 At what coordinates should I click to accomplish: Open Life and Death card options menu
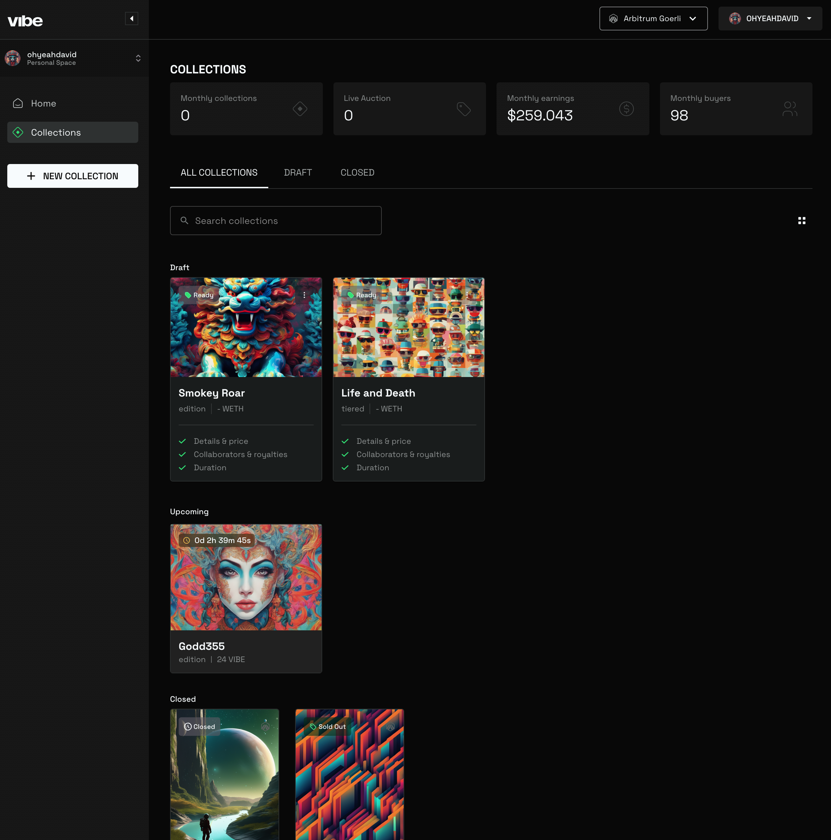tap(467, 295)
